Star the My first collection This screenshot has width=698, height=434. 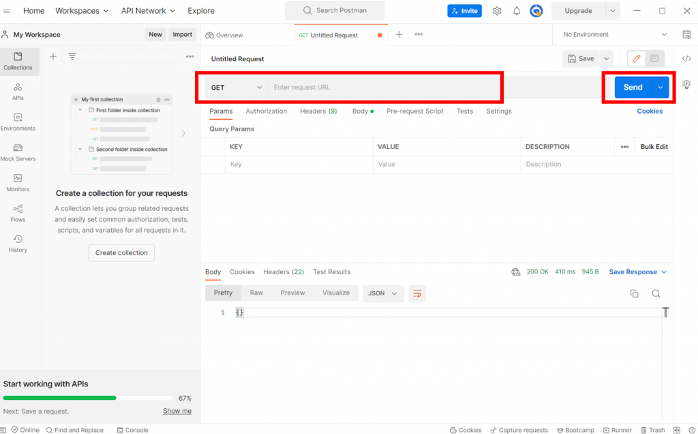coord(158,99)
